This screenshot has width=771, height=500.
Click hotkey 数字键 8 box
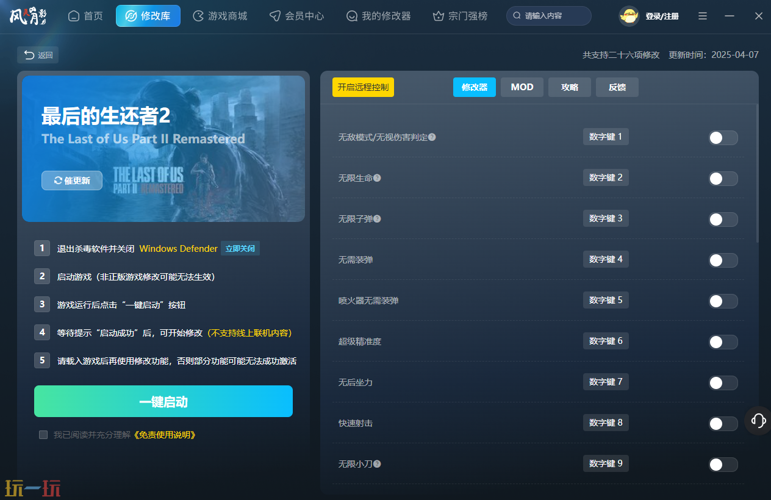tap(606, 423)
